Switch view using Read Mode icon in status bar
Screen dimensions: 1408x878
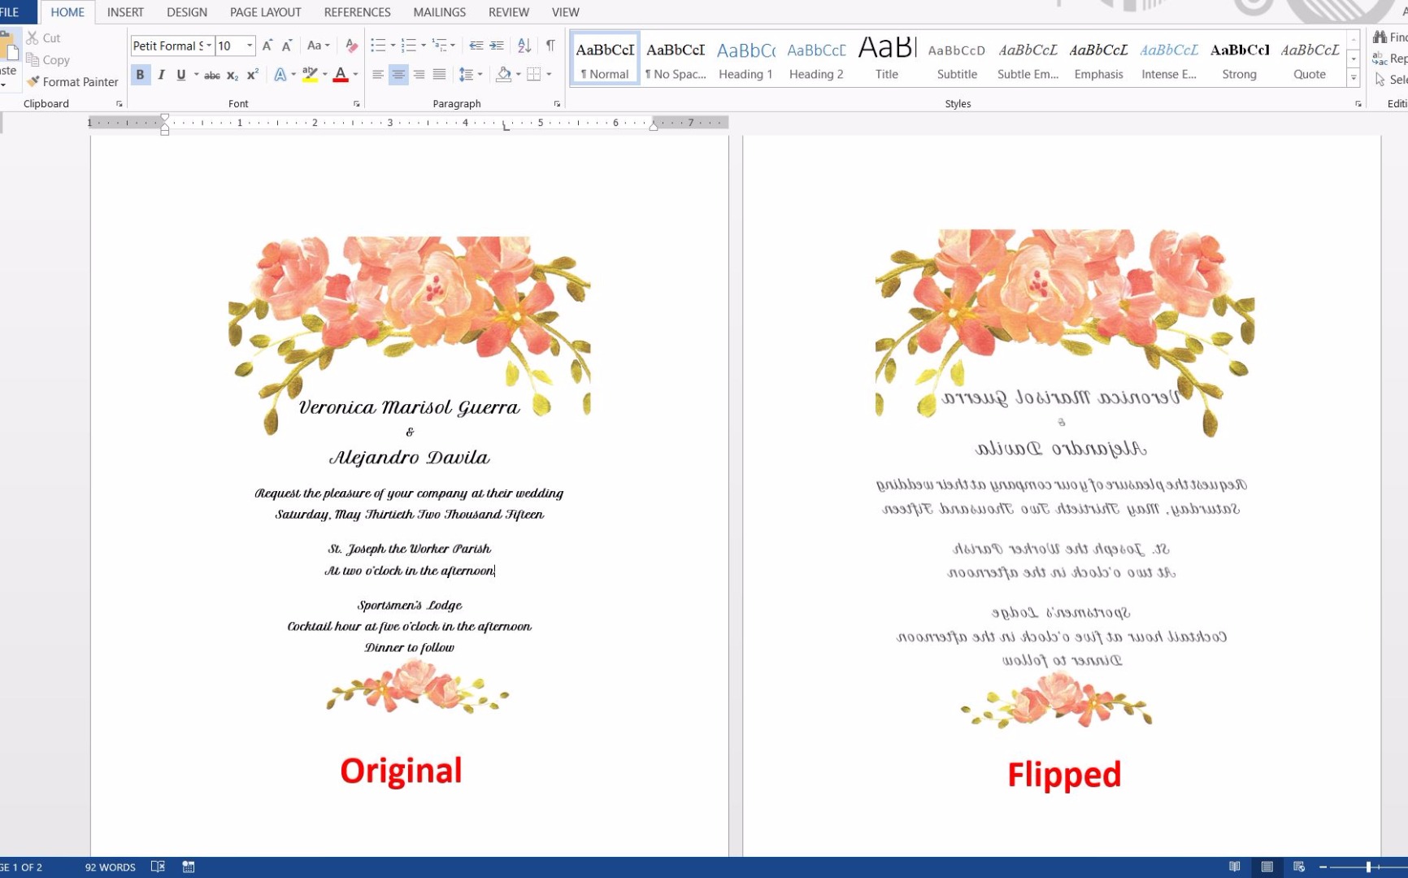[x=1235, y=867]
